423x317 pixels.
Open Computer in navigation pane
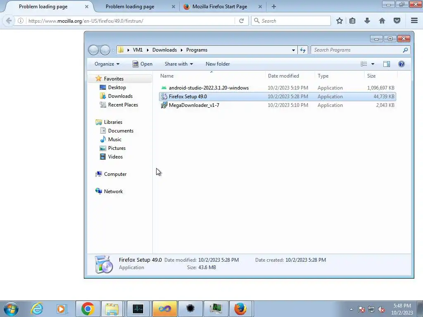(115, 174)
